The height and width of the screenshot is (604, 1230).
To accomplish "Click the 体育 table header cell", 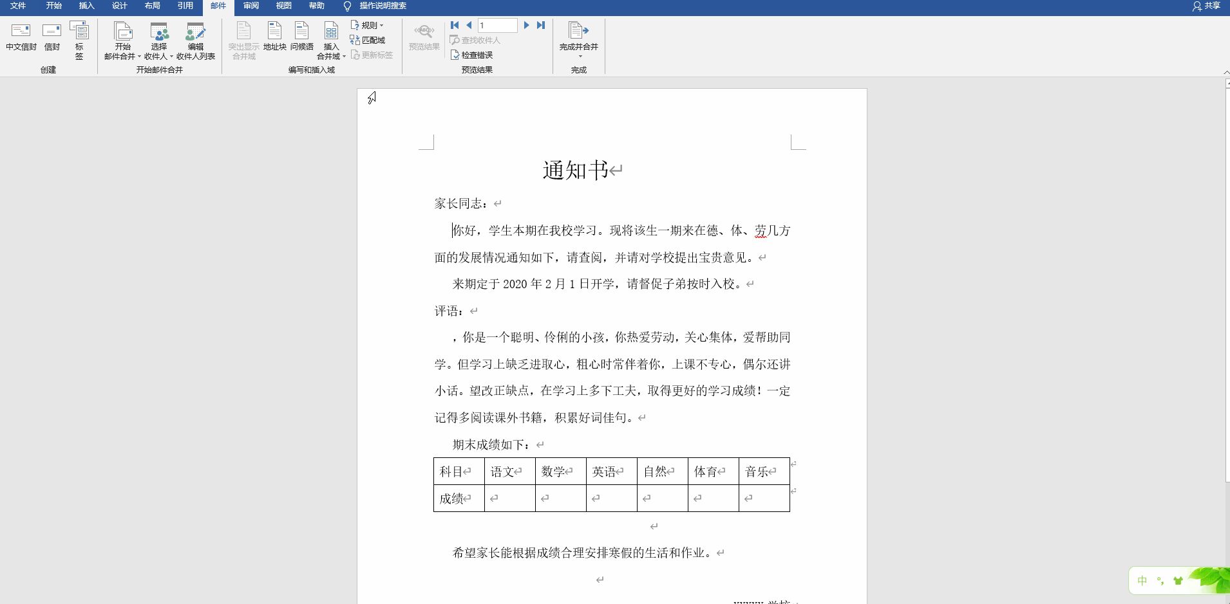I will 714,471.
